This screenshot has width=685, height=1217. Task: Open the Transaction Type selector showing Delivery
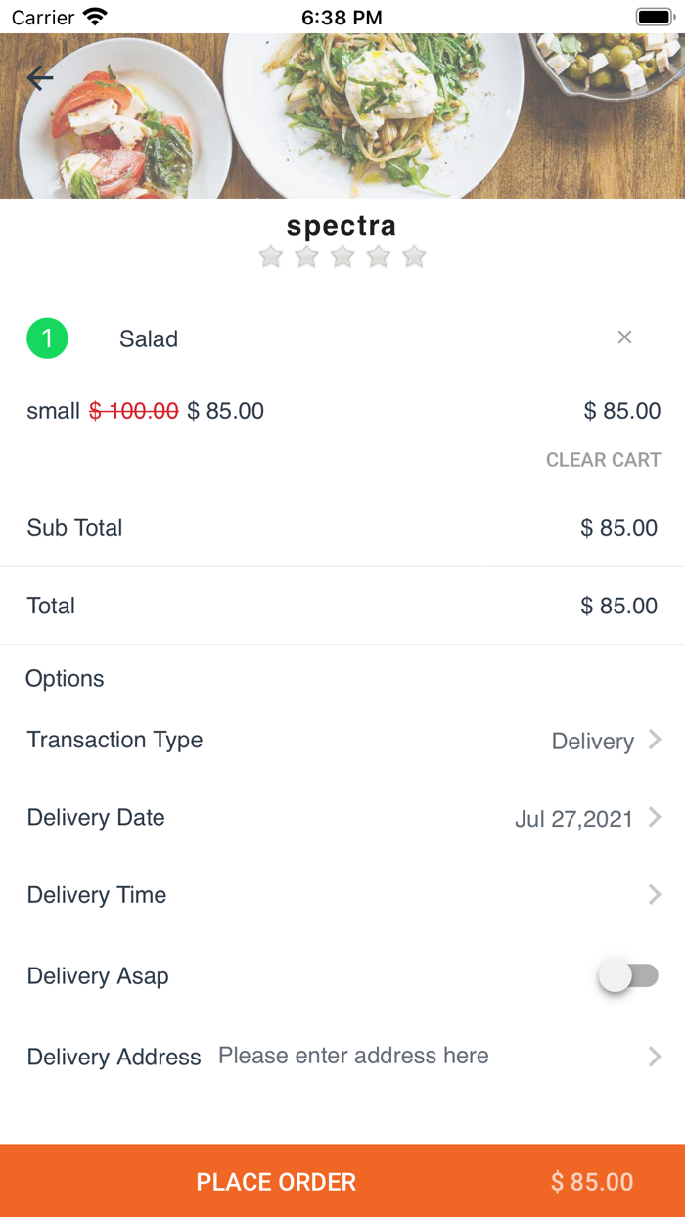click(x=592, y=741)
